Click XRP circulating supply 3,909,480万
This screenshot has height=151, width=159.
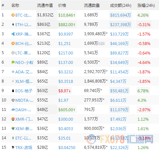(96, 34)
